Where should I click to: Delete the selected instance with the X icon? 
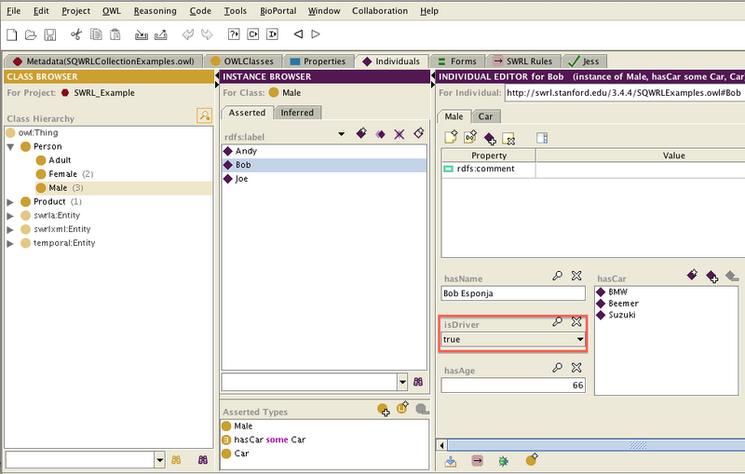click(400, 134)
